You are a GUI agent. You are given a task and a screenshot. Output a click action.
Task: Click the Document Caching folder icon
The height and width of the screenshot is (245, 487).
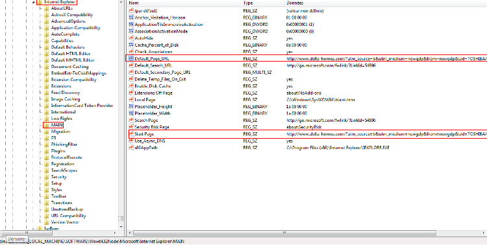[x=46, y=66]
